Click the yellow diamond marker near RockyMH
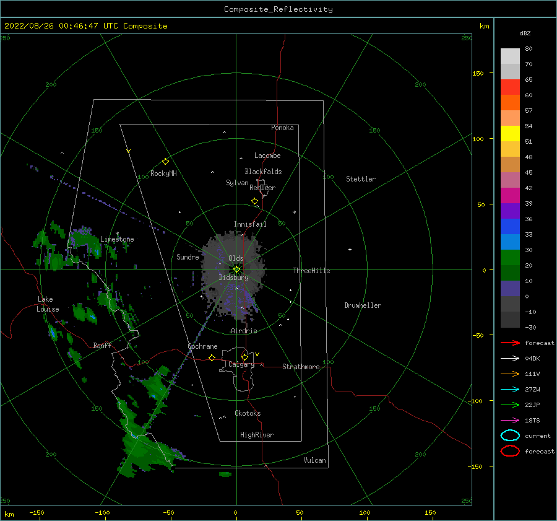This screenshot has width=557, height=521. [165, 162]
